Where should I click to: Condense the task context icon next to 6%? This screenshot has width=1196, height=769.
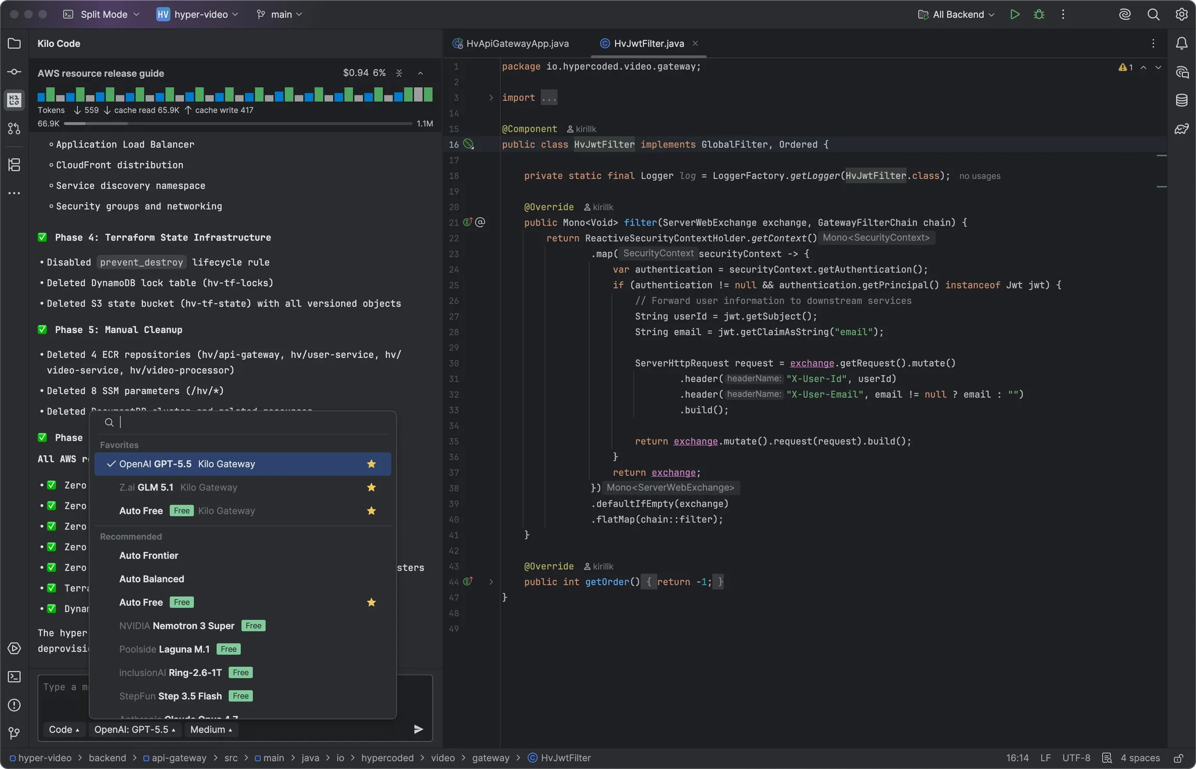coord(399,73)
